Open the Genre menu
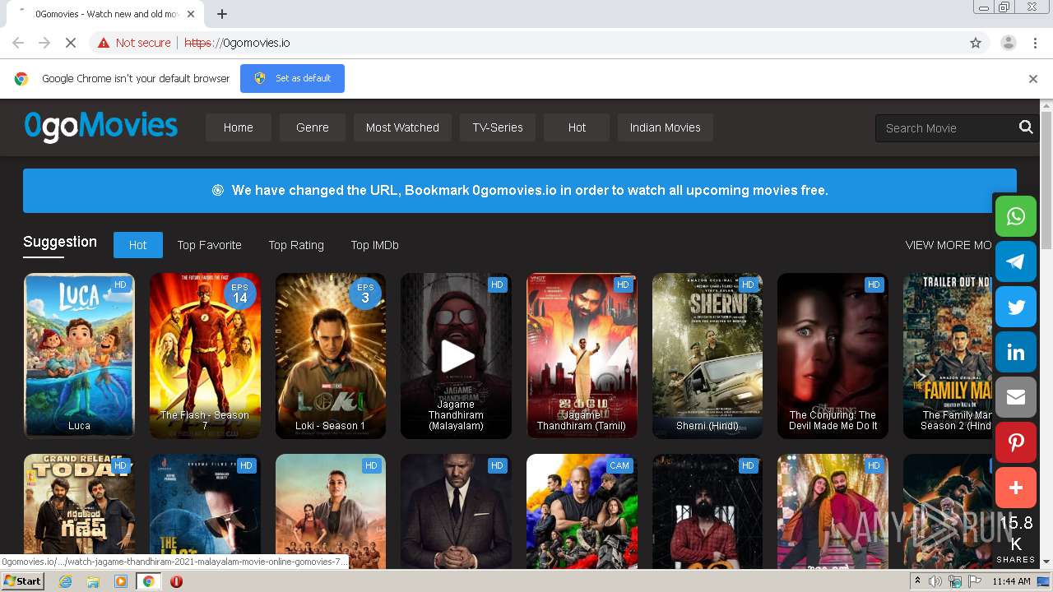Screen dimensions: 1053x592 pos(313,127)
